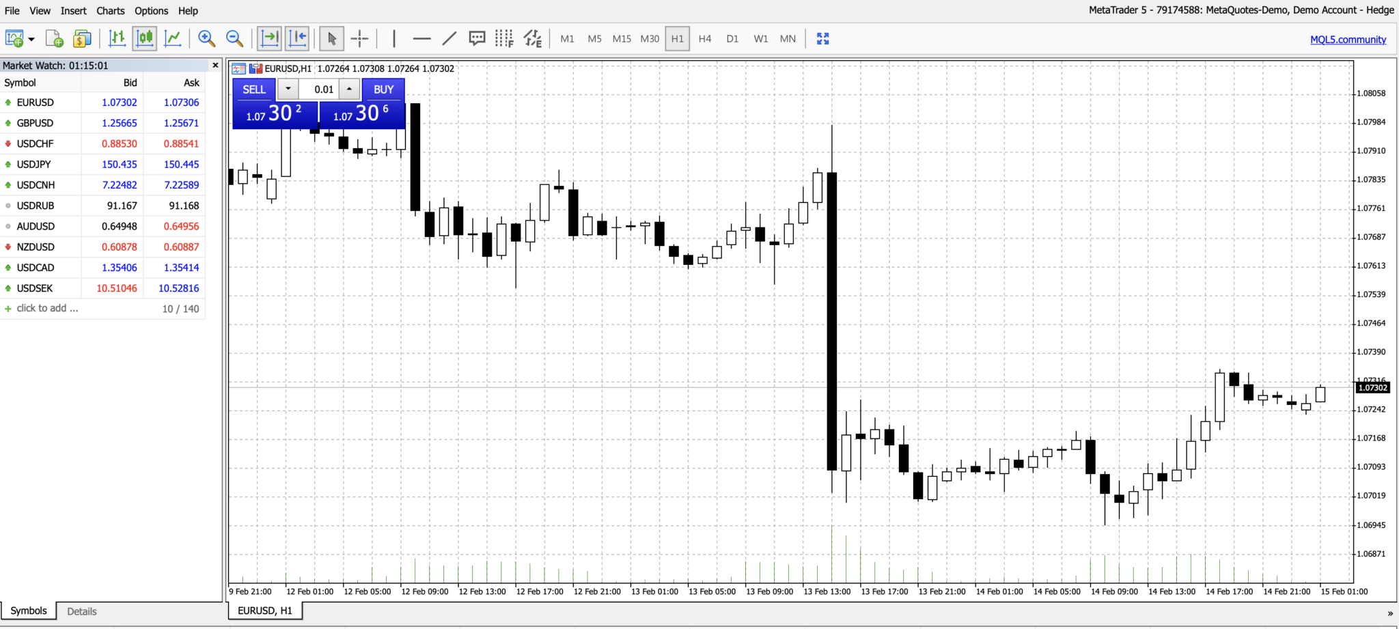Close the Market Watch panel
The height and width of the screenshot is (629, 1399).
215,66
